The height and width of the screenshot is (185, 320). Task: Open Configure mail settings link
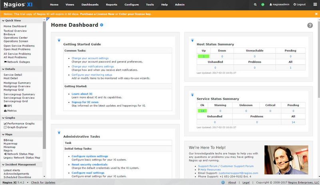click(x=88, y=173)
